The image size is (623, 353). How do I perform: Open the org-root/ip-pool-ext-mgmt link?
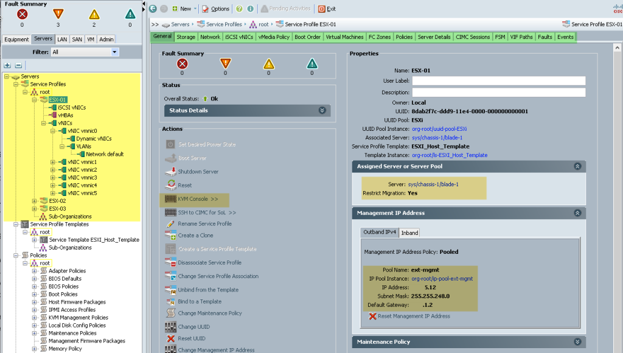[x=442, y=279]
